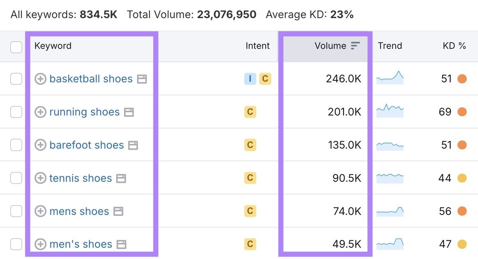Screen dimensions: 478x259
Task: Open the mens shoes keyword link
Action: [79, 212]
